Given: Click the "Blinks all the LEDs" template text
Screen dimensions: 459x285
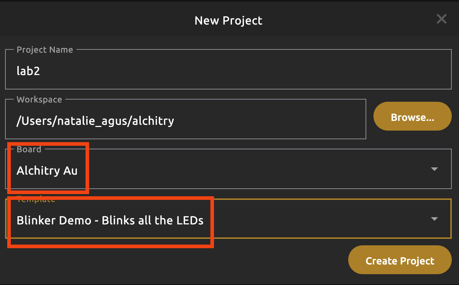Looking at the screenshot, I should (x=152, y=220).
